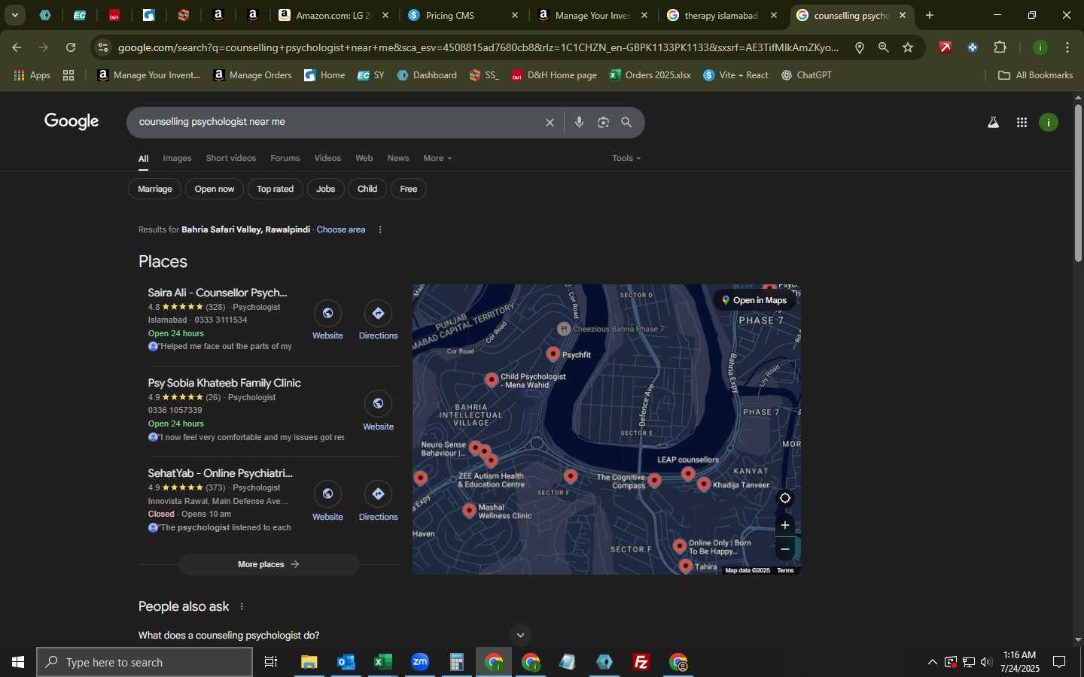Switch to the Pricing CMS browser tab

[463, 15]
